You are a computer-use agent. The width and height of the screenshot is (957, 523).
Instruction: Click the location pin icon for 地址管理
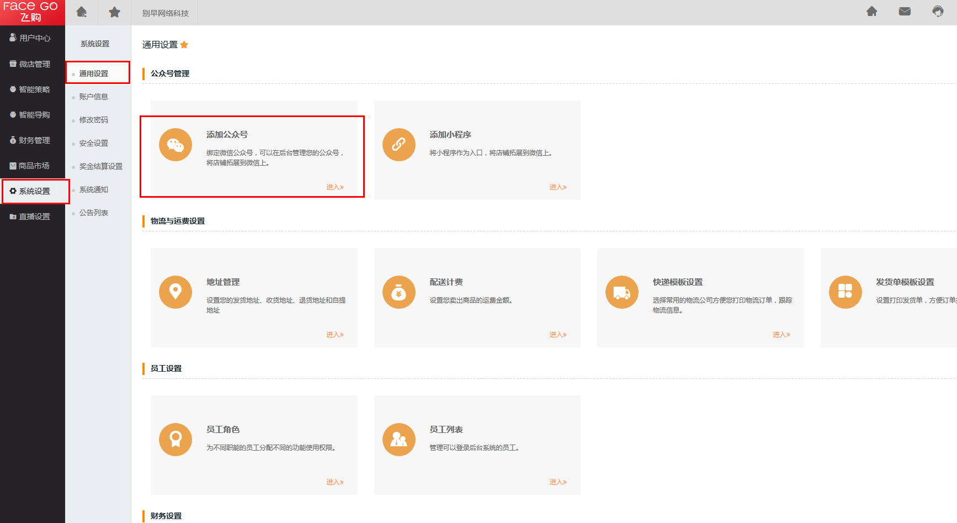176,292
